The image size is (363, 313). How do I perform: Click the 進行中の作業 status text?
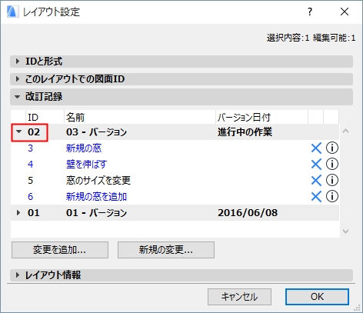coord(245,132)
